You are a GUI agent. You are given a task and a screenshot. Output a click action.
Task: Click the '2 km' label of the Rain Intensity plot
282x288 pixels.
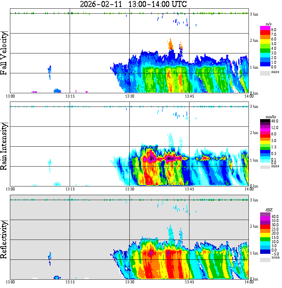[x=254, y=133]
